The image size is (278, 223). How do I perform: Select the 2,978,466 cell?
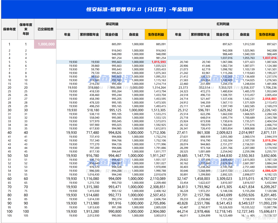coord(202,211)
